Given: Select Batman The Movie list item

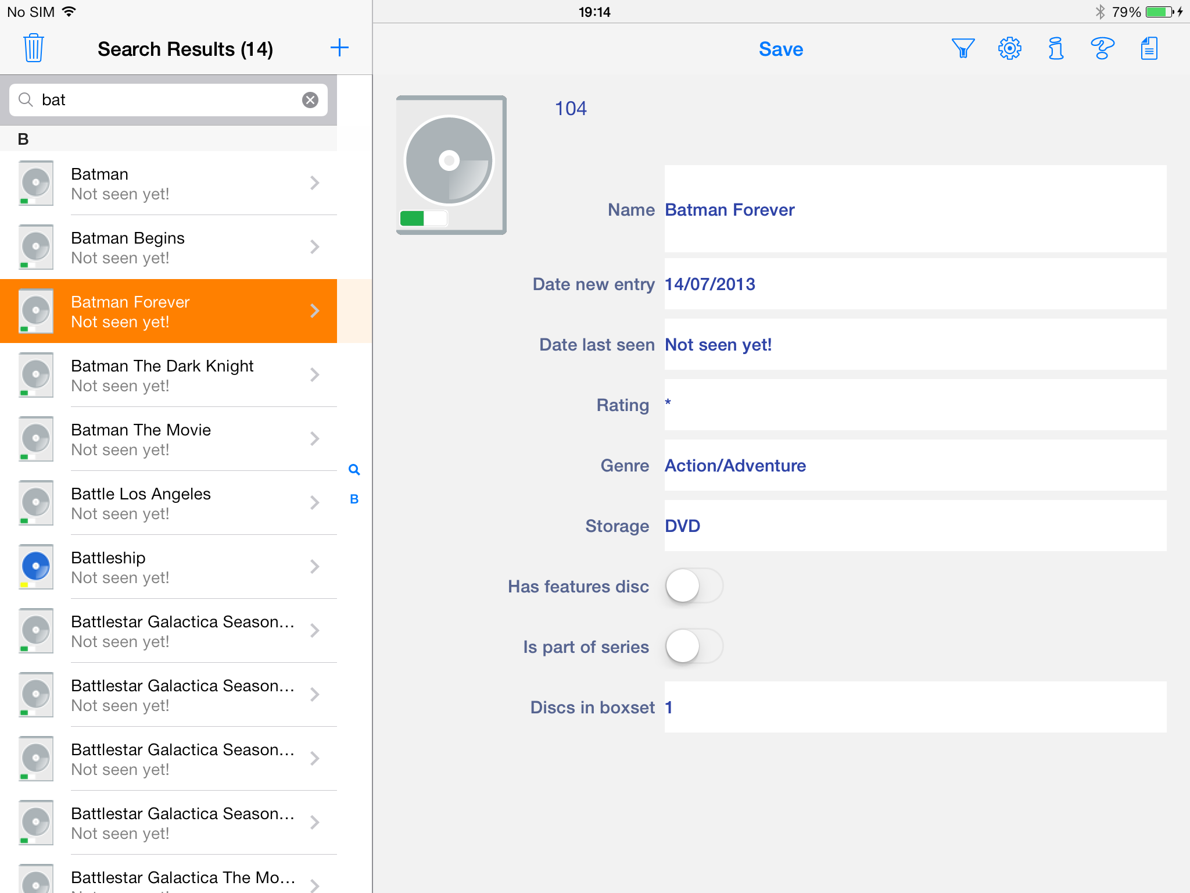Looking at the screenshot, I should [x=174, y=439].
